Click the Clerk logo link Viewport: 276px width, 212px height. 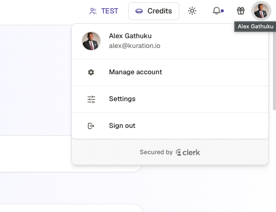click(x=188, y=152)
